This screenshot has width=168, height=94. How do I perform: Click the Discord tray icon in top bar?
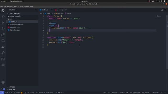coord(153,1)
